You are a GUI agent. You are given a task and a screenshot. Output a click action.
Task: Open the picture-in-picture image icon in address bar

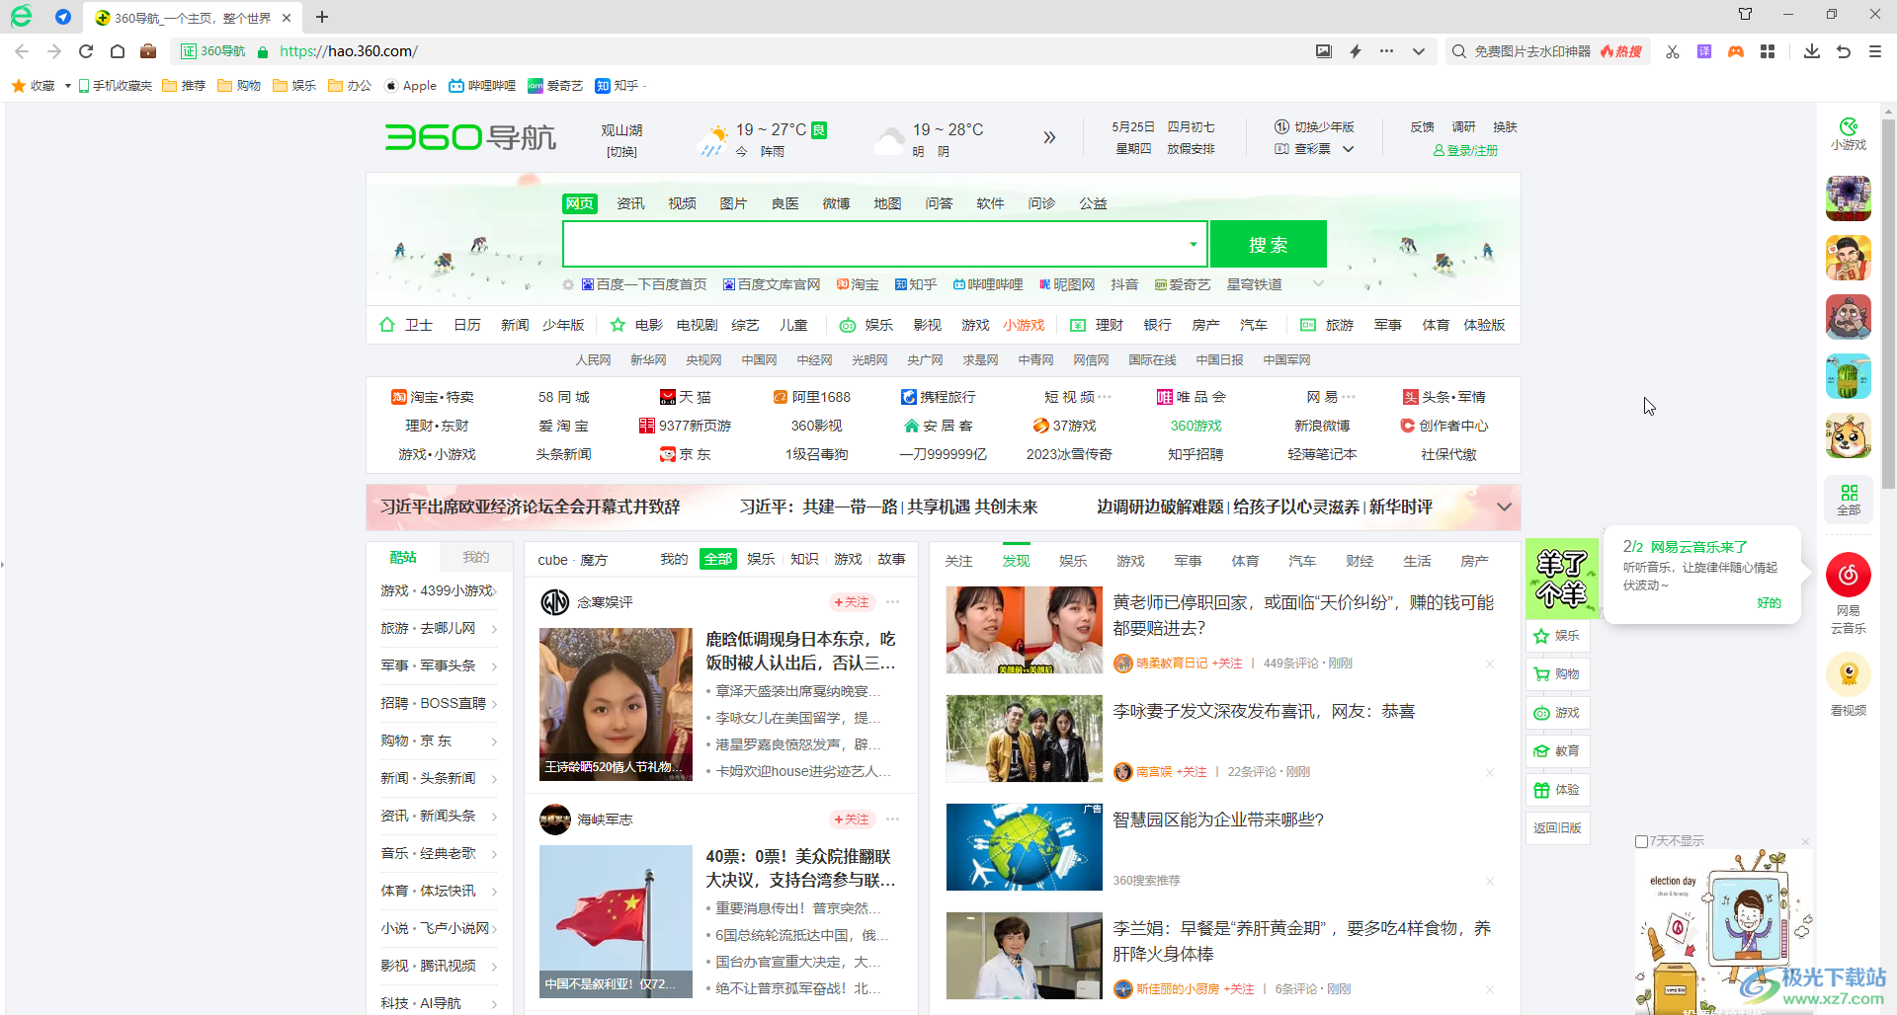click(x=1324, y=51)
